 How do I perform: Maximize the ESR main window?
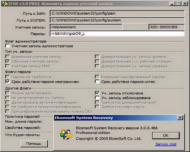(178, 3)
